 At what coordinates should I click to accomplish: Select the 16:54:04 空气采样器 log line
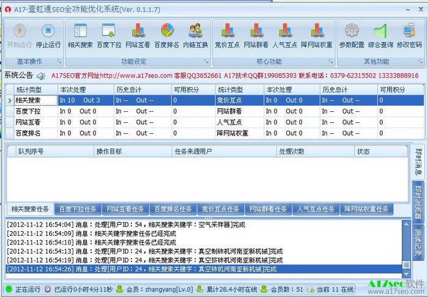(x=204, y=225)
